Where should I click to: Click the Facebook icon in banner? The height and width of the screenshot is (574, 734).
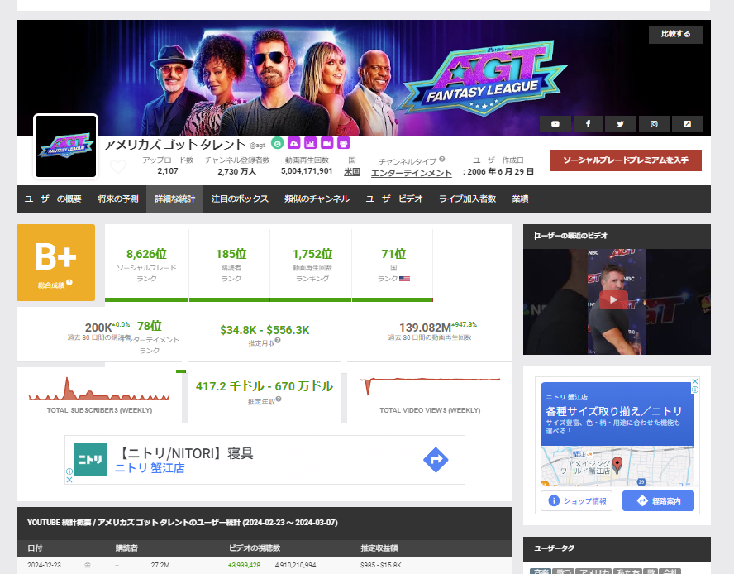[588, 124]
